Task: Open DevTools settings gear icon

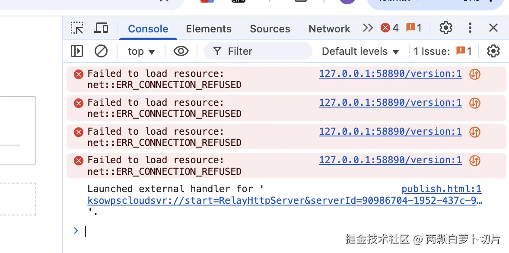Action: point(445,28)
